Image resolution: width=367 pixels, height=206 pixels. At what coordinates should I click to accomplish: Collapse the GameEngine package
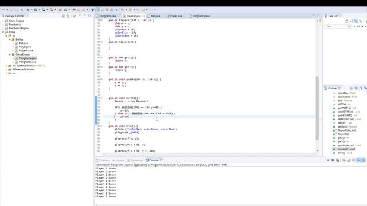tap(10, 54)
